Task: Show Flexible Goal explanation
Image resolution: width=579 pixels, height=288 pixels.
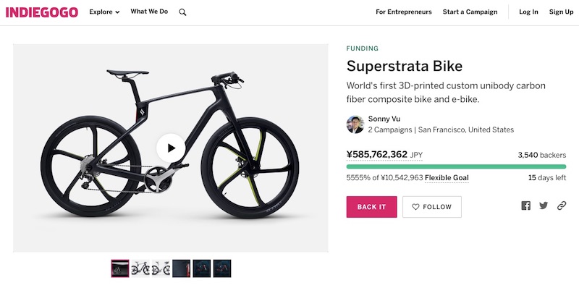Action: pyautogui.click(x=447, y=178)
